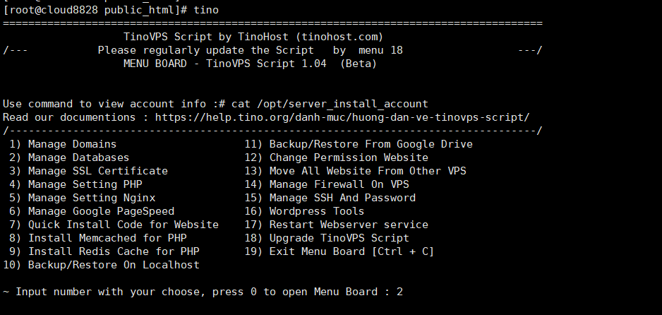Image resolution: width=662 pixels, height=315 pixels.
Task: Click Backup/Restore From Google Drive entry
Action: [359, 144]
